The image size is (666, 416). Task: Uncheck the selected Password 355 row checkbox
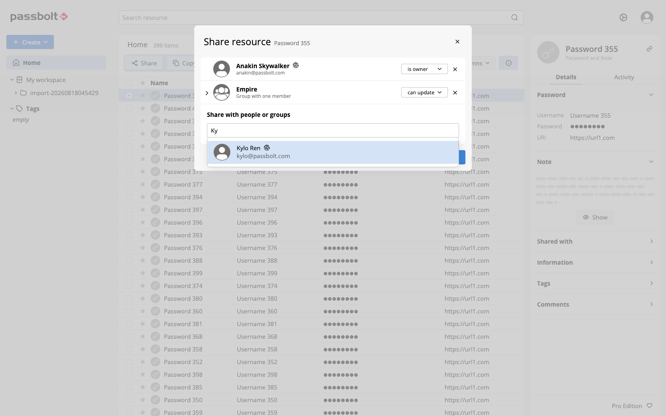point(129,95)
